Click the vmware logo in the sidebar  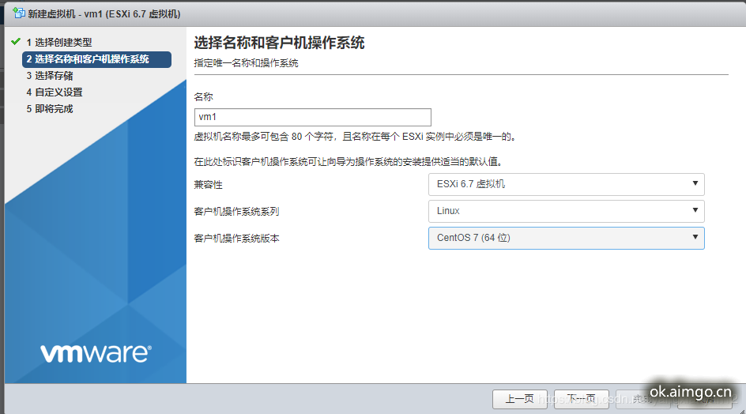point(96,353)
